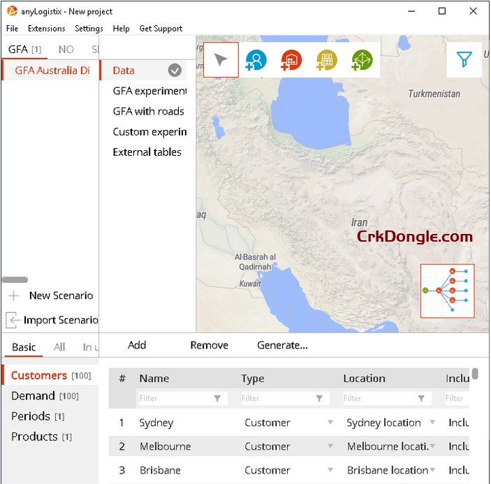Open Location dropdown for Melbourne row
Screen dimensions: 491x484
[x=432, y=447]
